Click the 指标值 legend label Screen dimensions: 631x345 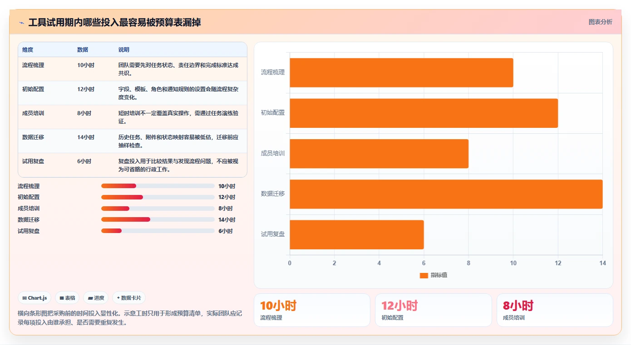439,275
